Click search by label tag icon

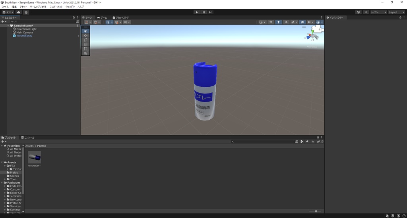[x=307, y=142]
